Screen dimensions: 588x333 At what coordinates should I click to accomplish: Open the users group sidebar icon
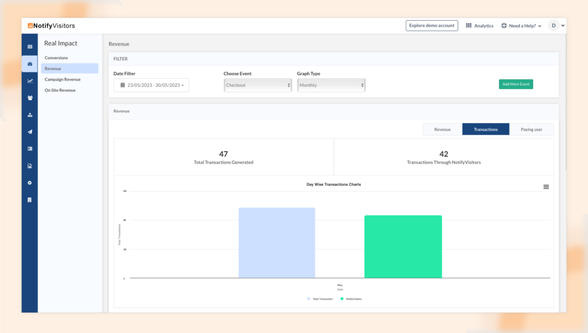coord(30,98)
